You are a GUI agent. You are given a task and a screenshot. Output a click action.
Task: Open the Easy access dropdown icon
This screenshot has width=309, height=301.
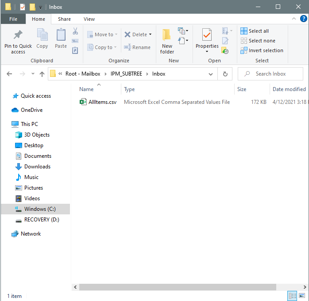pos(183,41)
